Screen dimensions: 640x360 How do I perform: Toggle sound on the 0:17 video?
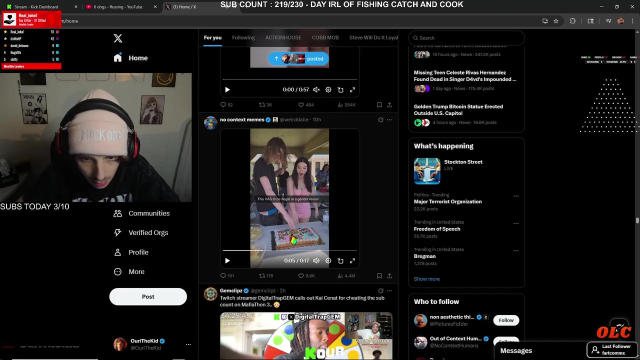[316, 261]
